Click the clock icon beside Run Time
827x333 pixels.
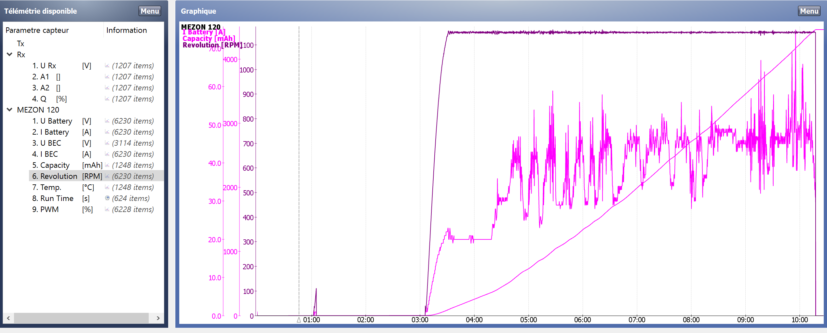(x=107, y=198)
